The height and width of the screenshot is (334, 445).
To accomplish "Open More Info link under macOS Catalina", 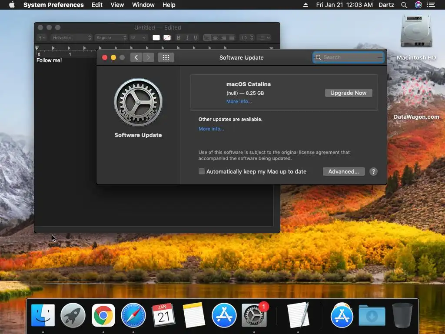I will [x=239, y=101].
